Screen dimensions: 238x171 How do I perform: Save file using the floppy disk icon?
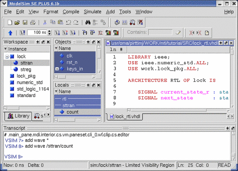25,23
